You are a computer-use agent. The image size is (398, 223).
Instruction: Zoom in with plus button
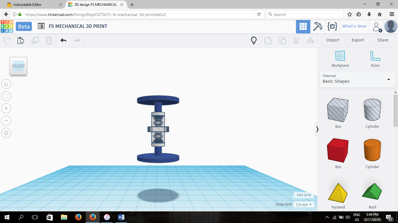coord(6,108)
